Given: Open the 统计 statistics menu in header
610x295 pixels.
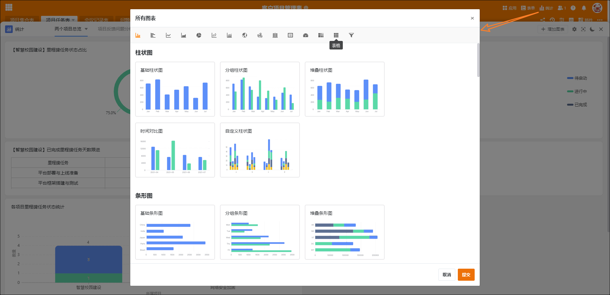Looking at the screenshot, I should (x=546, y=8).
